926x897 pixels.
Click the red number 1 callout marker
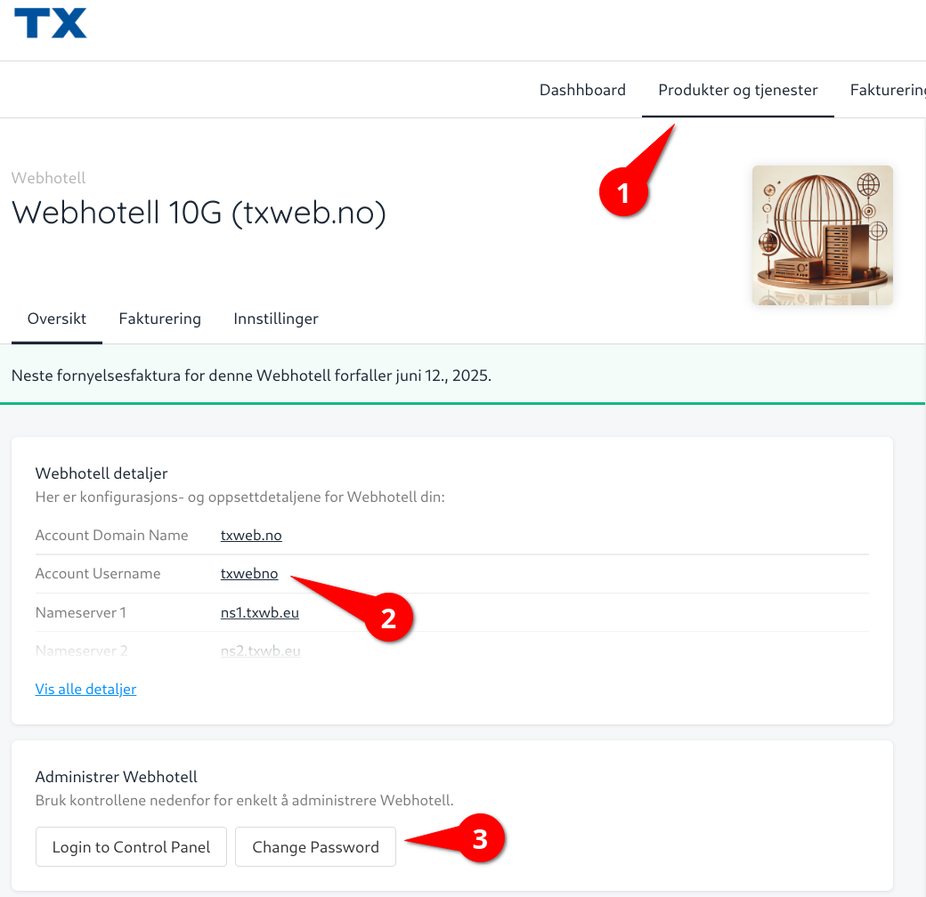click(622, 192)
